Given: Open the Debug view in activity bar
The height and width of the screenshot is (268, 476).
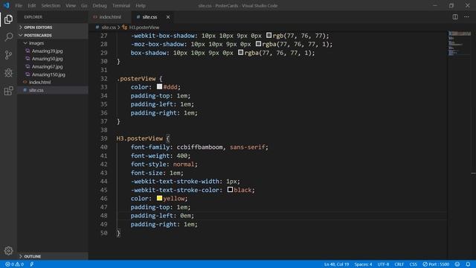Looking at the screenshot, I should (8, 73).
